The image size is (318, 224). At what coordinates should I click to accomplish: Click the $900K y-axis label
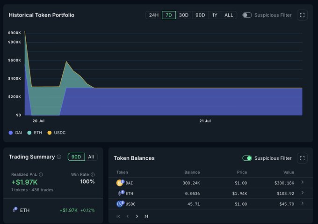point(14,33)
